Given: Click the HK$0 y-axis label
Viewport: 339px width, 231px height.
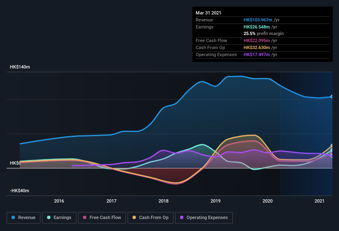Looking at the screenshot, I should click(x=15, y=163).
